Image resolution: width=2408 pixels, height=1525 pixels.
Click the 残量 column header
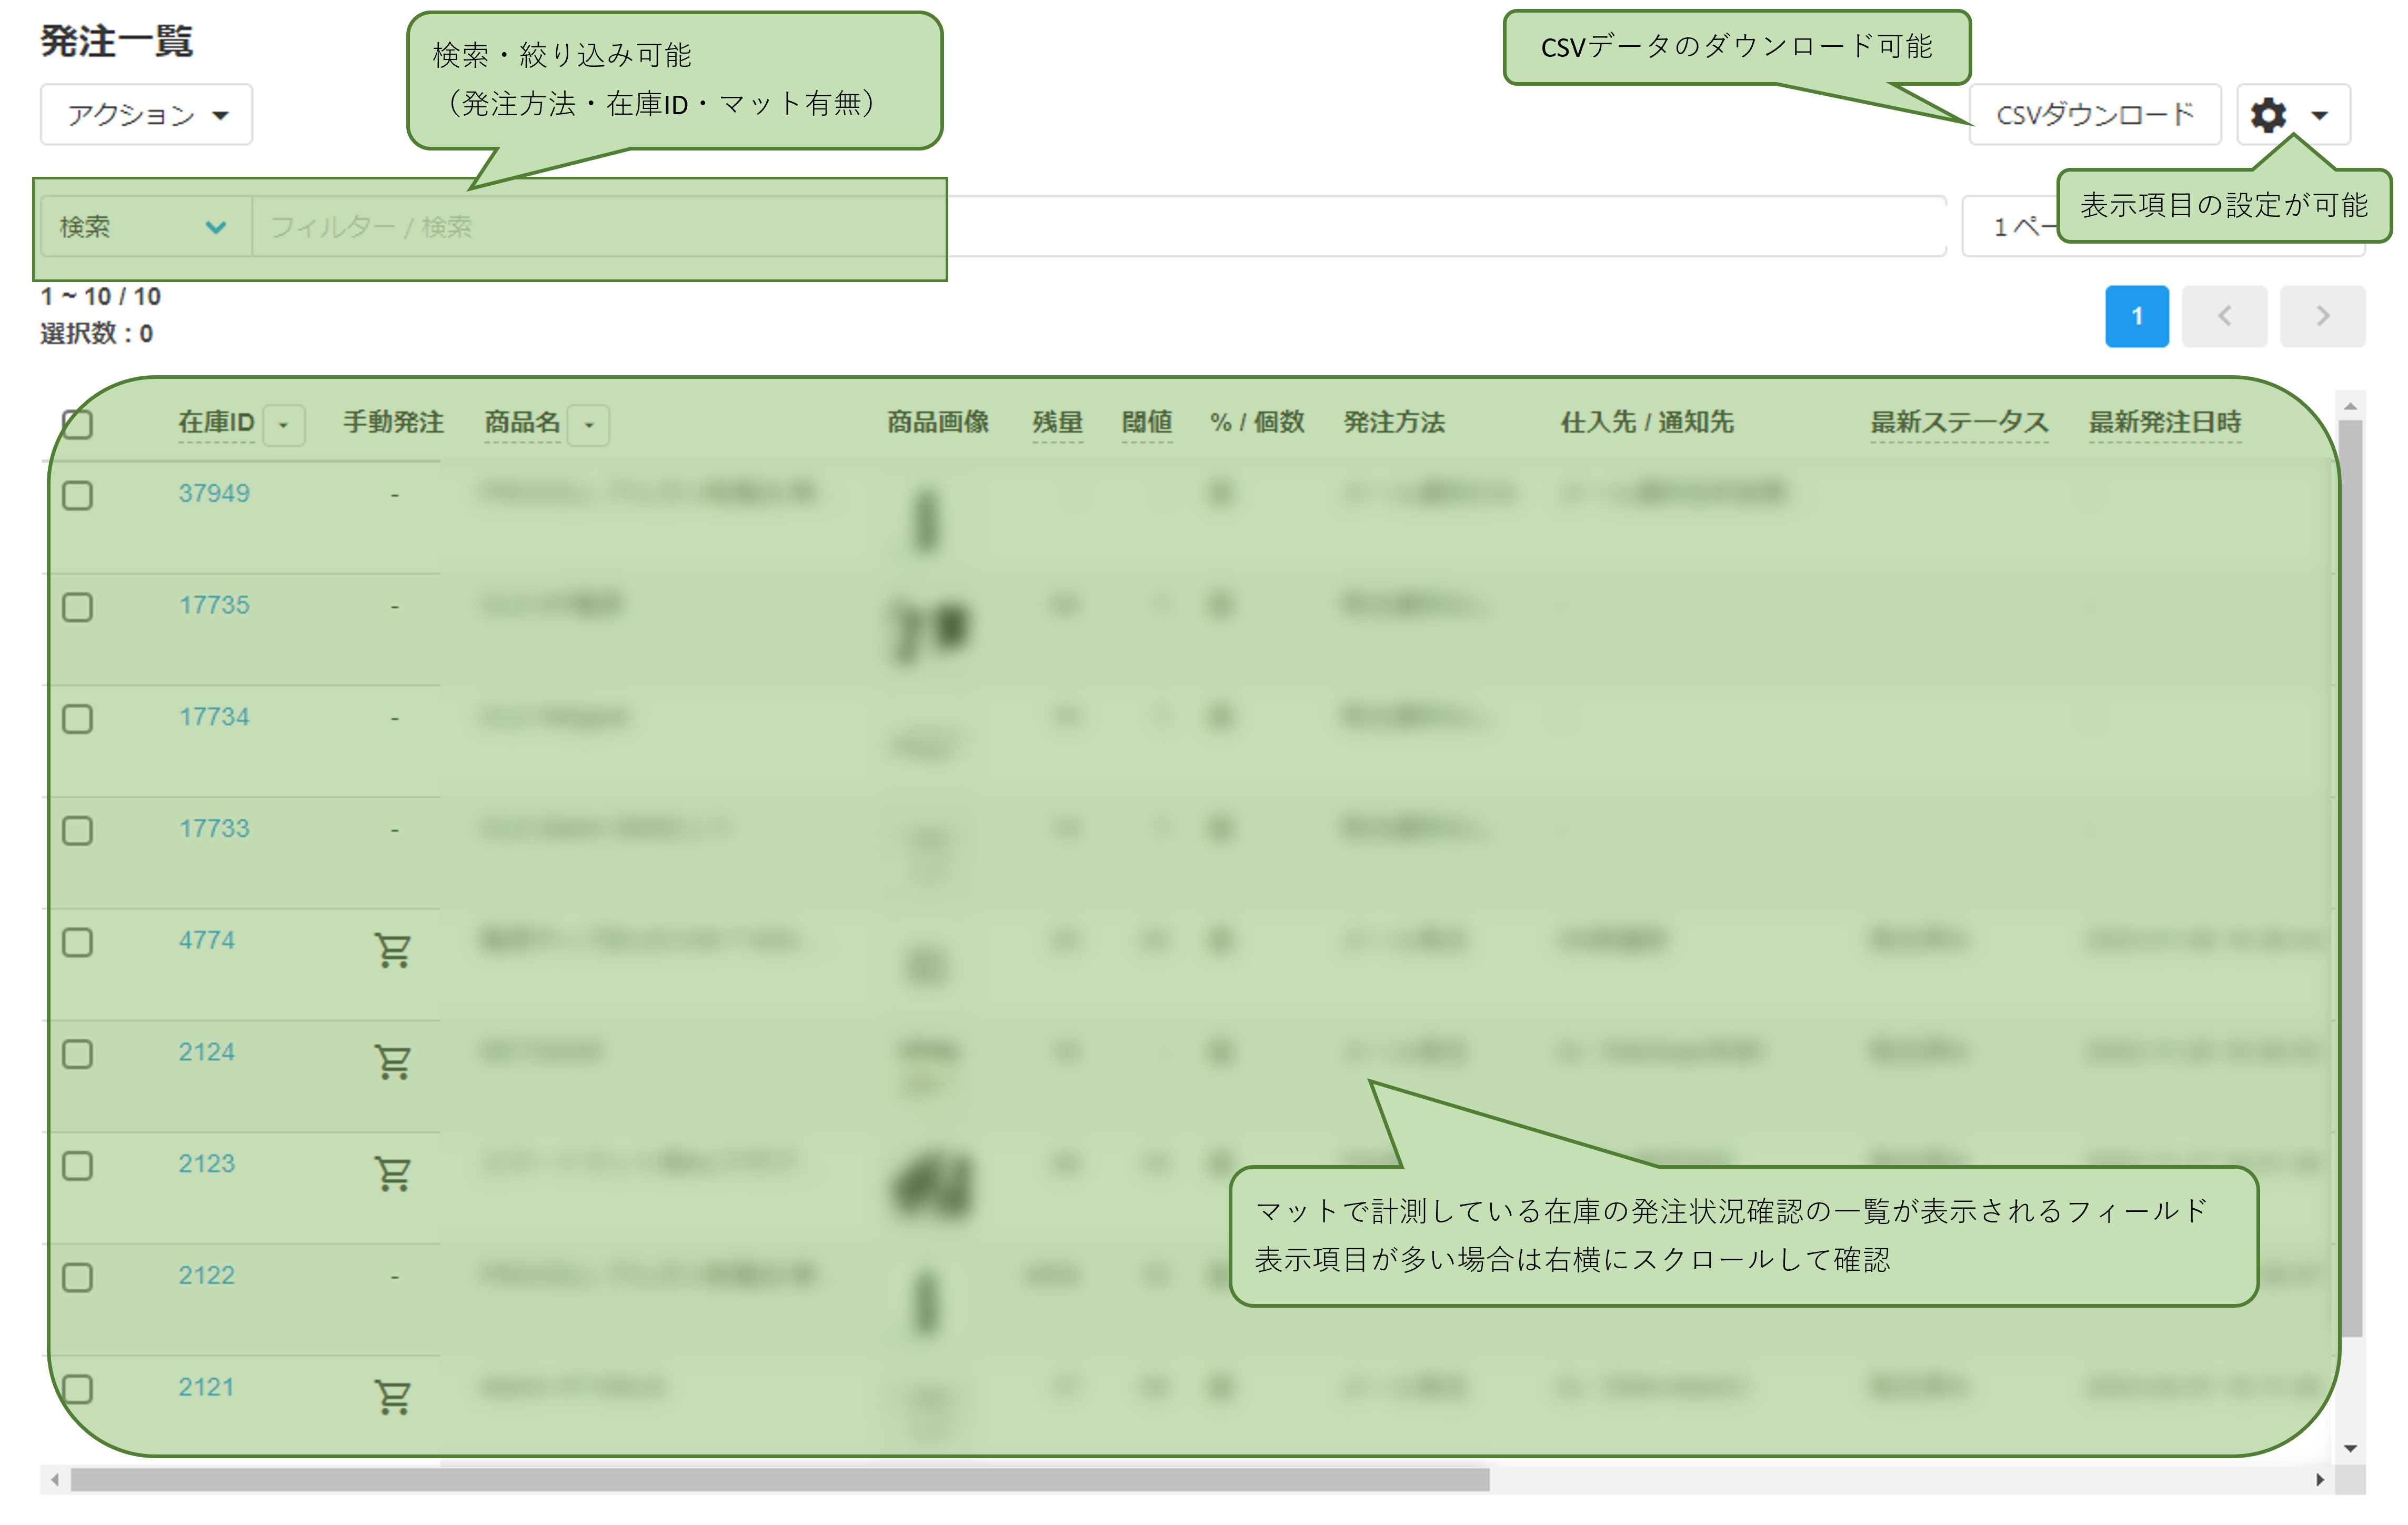(1058, 423)
